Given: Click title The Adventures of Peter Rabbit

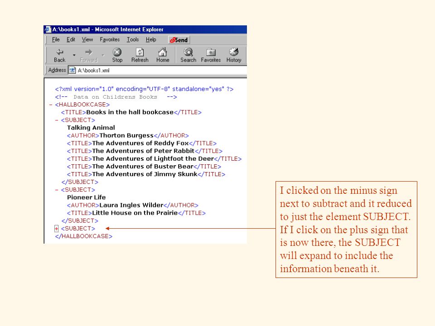Looking at the screenshot, I should tap(144, 151).
